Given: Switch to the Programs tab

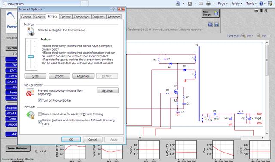Looking at the screenshot, I should click(x=98, y=17).
